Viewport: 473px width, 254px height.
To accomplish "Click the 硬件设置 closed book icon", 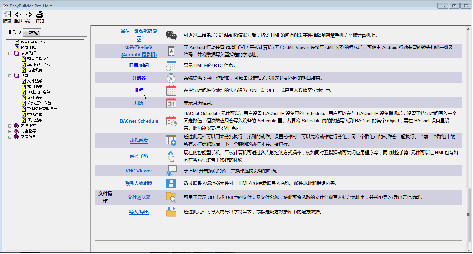I will (16, 125).
